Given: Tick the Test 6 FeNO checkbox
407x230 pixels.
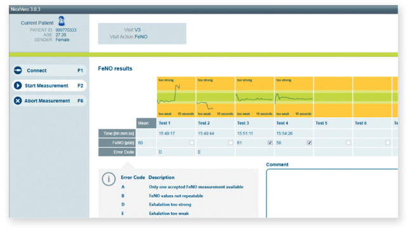Looking at the screenshot, I should coord(387,143).
